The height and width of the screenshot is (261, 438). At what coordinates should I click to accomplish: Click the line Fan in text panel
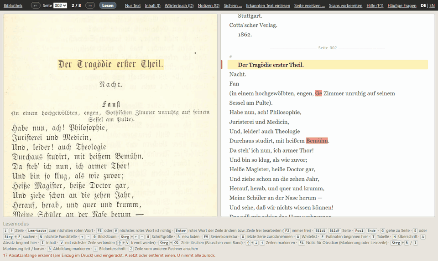(234, 84)
